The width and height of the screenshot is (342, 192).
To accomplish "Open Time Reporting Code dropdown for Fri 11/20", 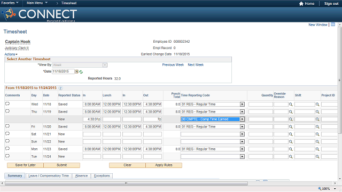I will point(242,127).
